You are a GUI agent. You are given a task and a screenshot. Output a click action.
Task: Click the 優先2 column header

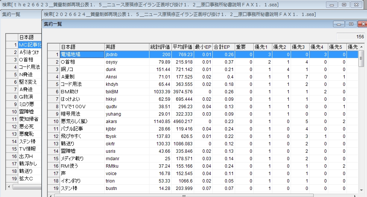(281, 47)
